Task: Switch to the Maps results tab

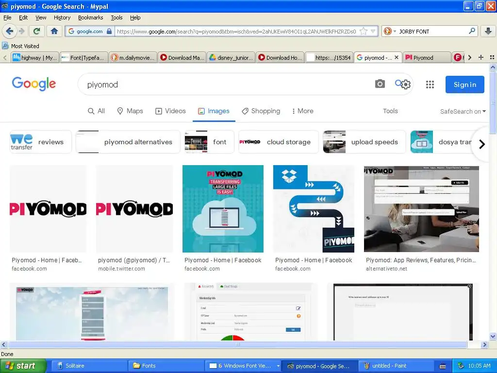Action: (x=130, y=111)
